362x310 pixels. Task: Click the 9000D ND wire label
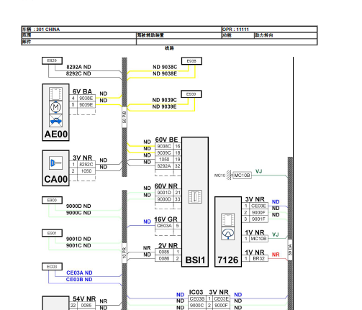(78, 206)
